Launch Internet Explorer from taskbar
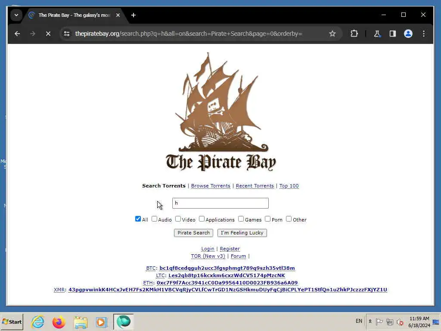Image resolution: width=441 pixels, height=331 pixels. click(x=38, y=322)
